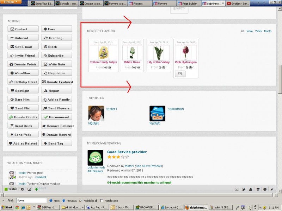
Task: Open the shopping cart icon in bottom bar
Action: click(x=258, y=189)
